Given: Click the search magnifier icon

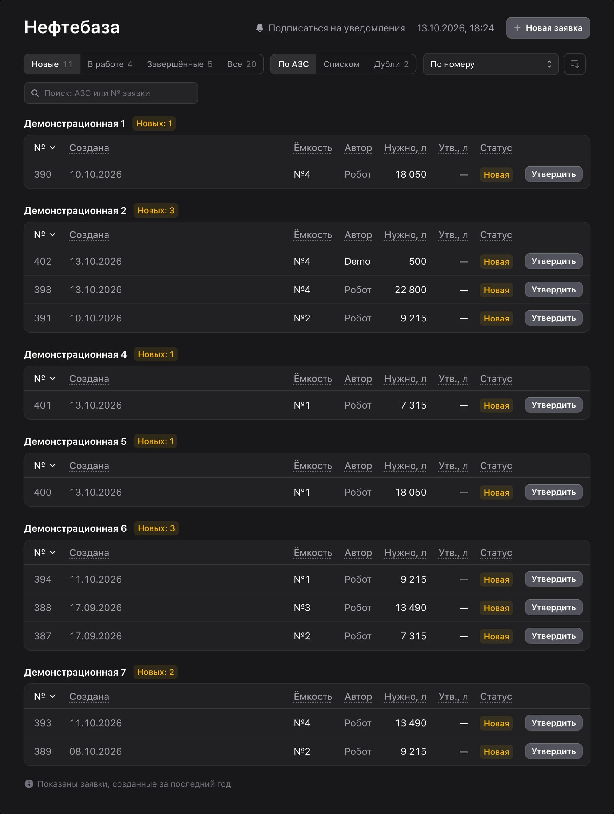Looking at the screenshot, I should (35, 93).
